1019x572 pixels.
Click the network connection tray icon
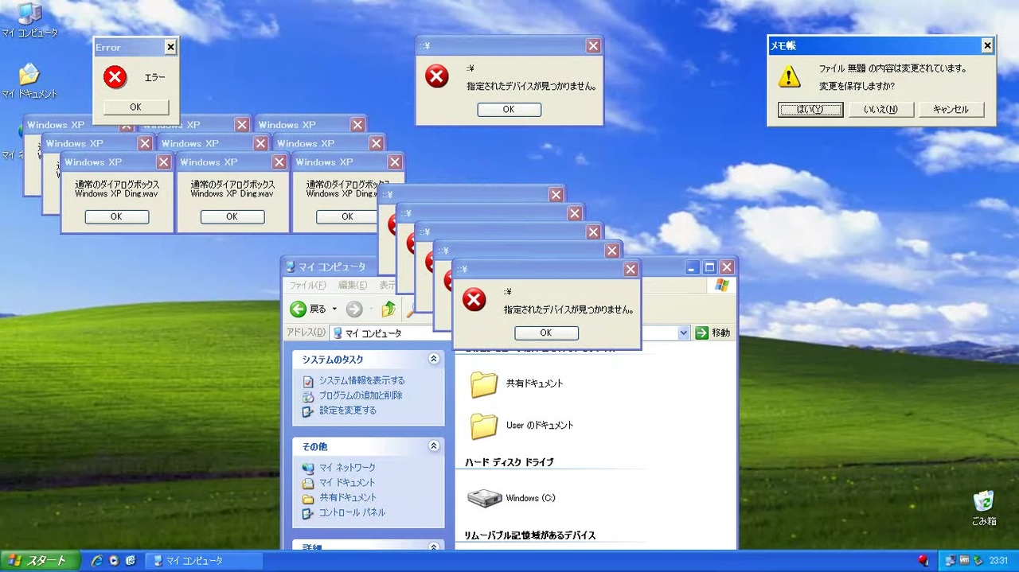point(950,561)
